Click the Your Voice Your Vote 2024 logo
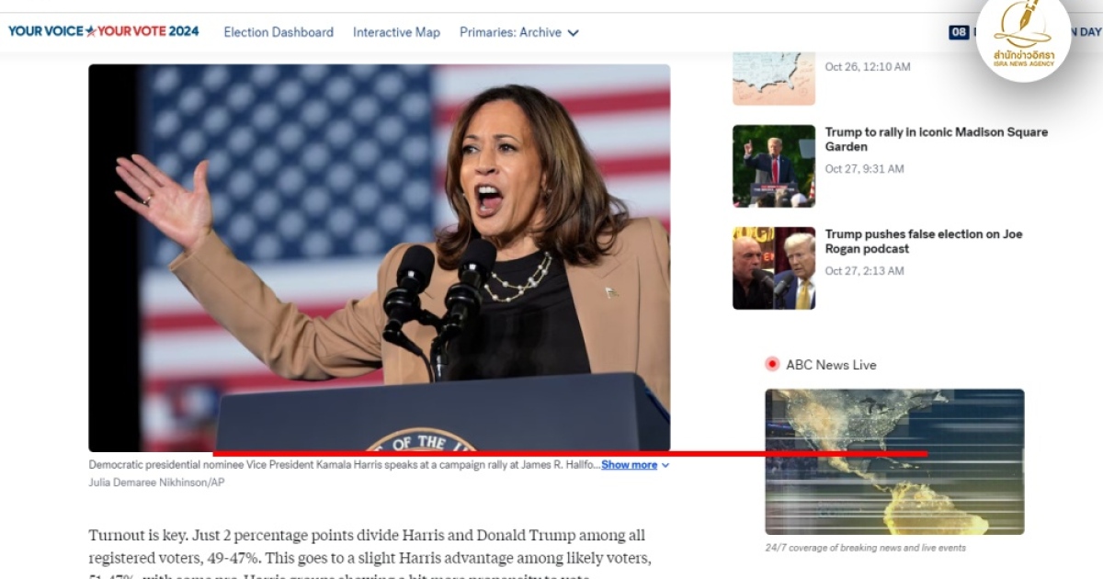Screen dimensions: 1103x579 (x=103, y=31)
